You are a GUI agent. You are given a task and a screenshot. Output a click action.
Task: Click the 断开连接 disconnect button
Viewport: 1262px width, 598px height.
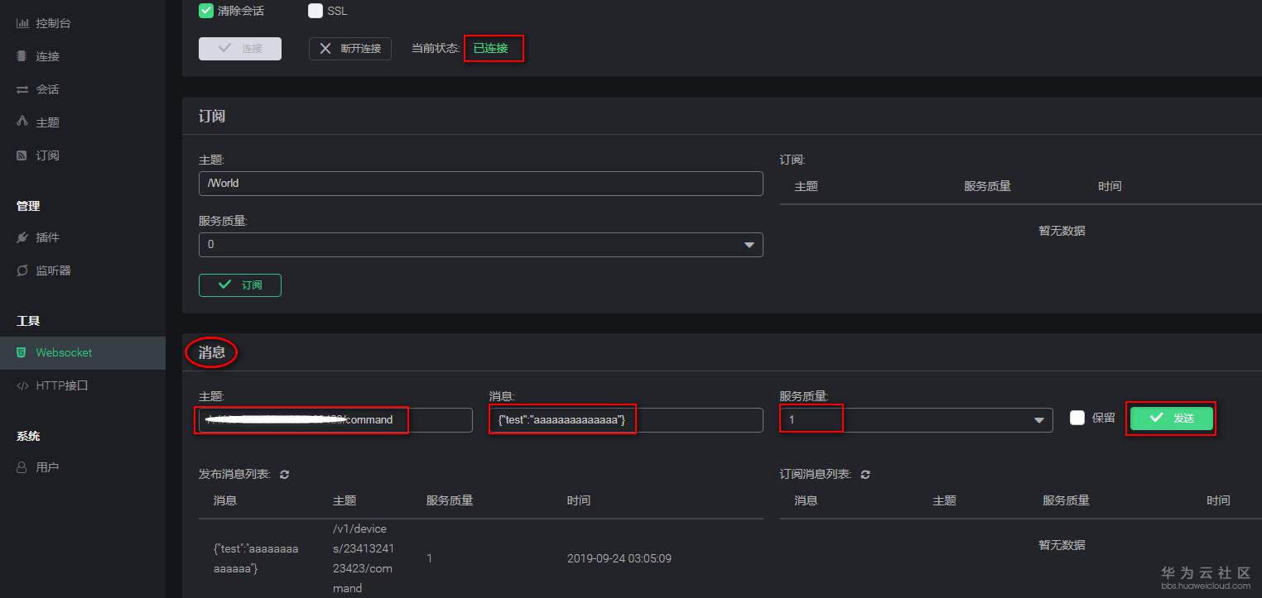pos(350,49)
